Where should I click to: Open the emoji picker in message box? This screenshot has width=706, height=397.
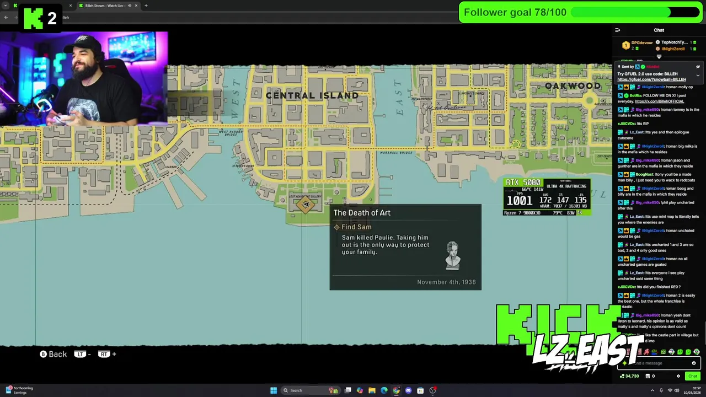(x=694, y=363)
